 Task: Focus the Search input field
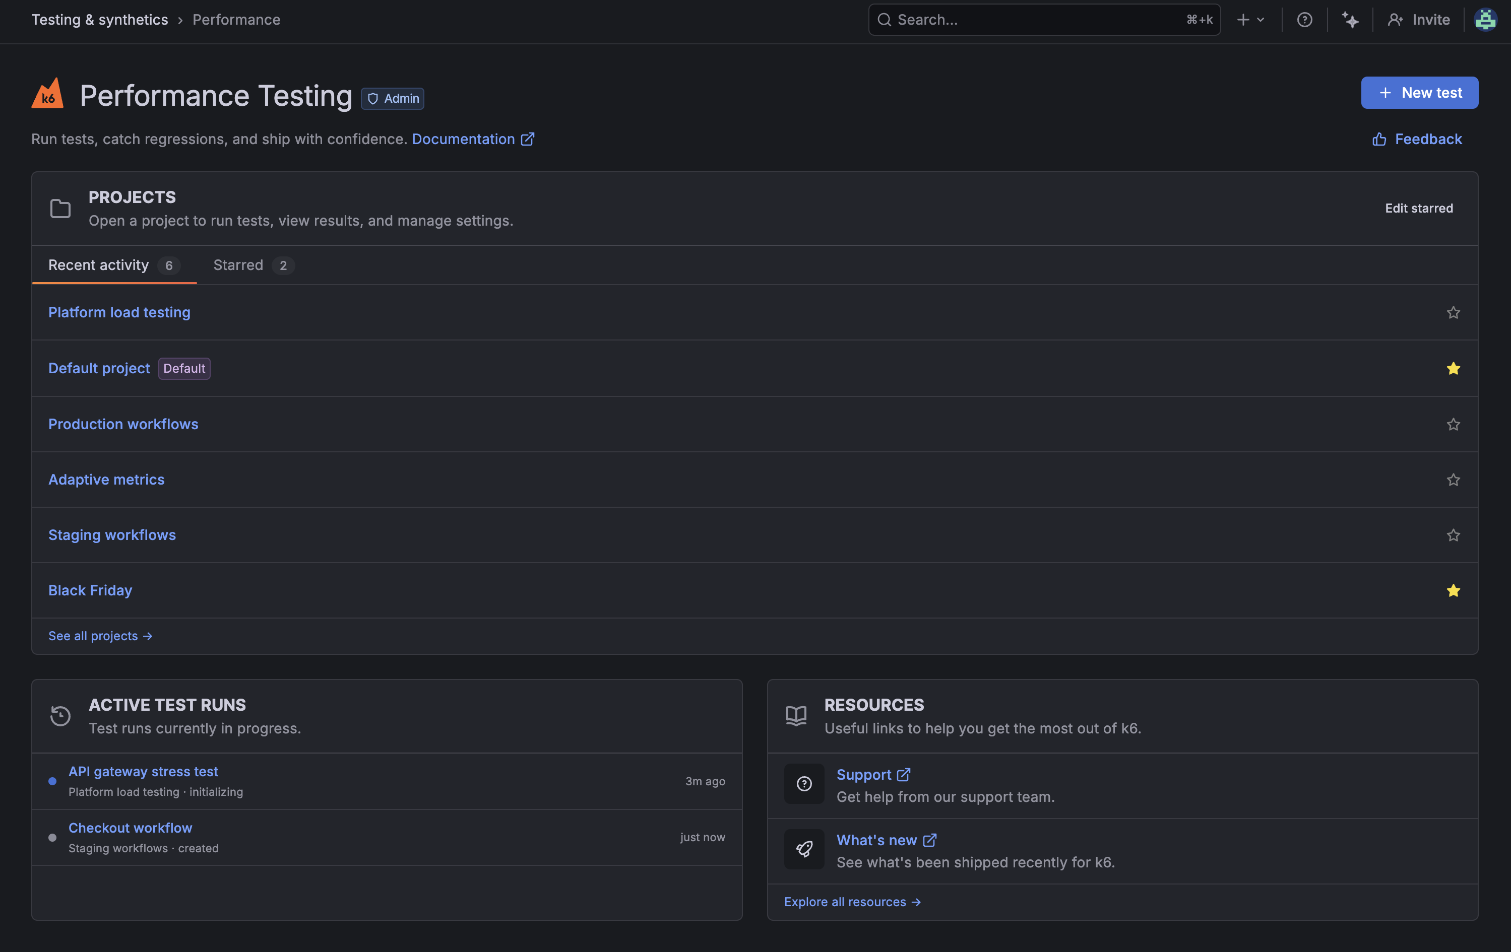tap(1044, 20)
